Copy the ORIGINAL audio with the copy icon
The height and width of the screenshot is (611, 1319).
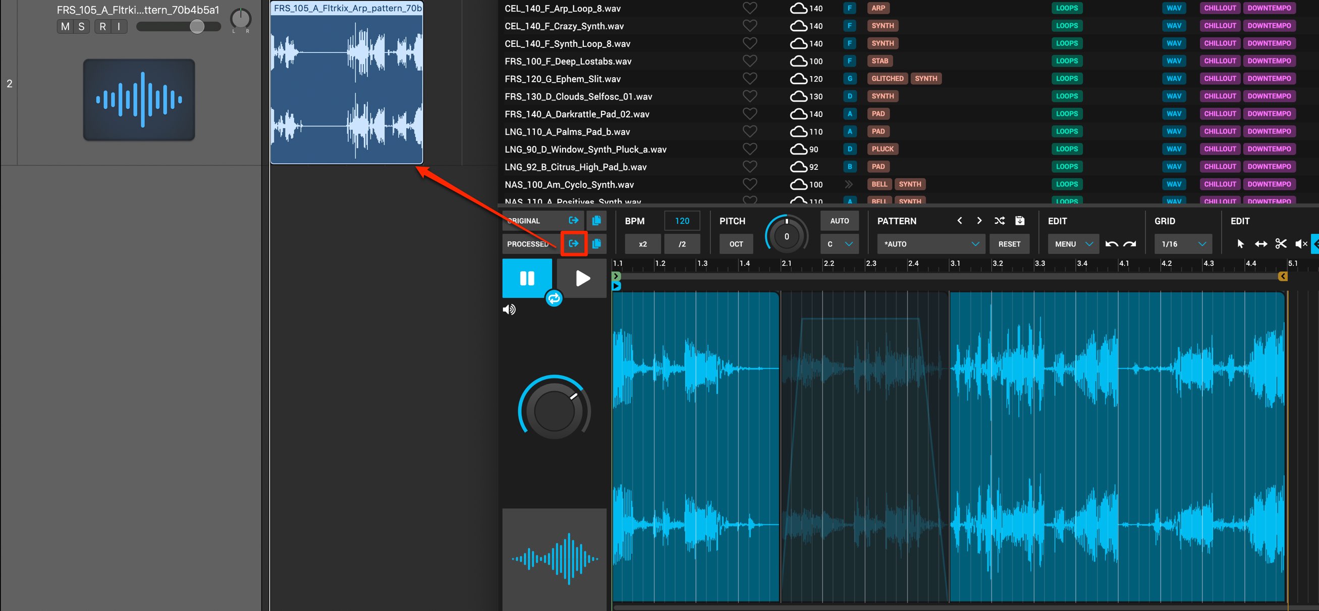(596, 220)
